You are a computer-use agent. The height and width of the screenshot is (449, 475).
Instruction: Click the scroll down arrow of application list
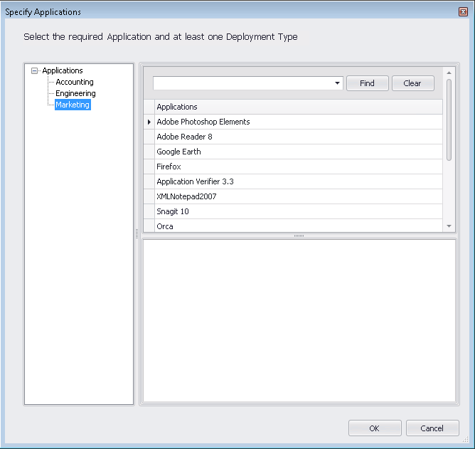coord(449,226)
